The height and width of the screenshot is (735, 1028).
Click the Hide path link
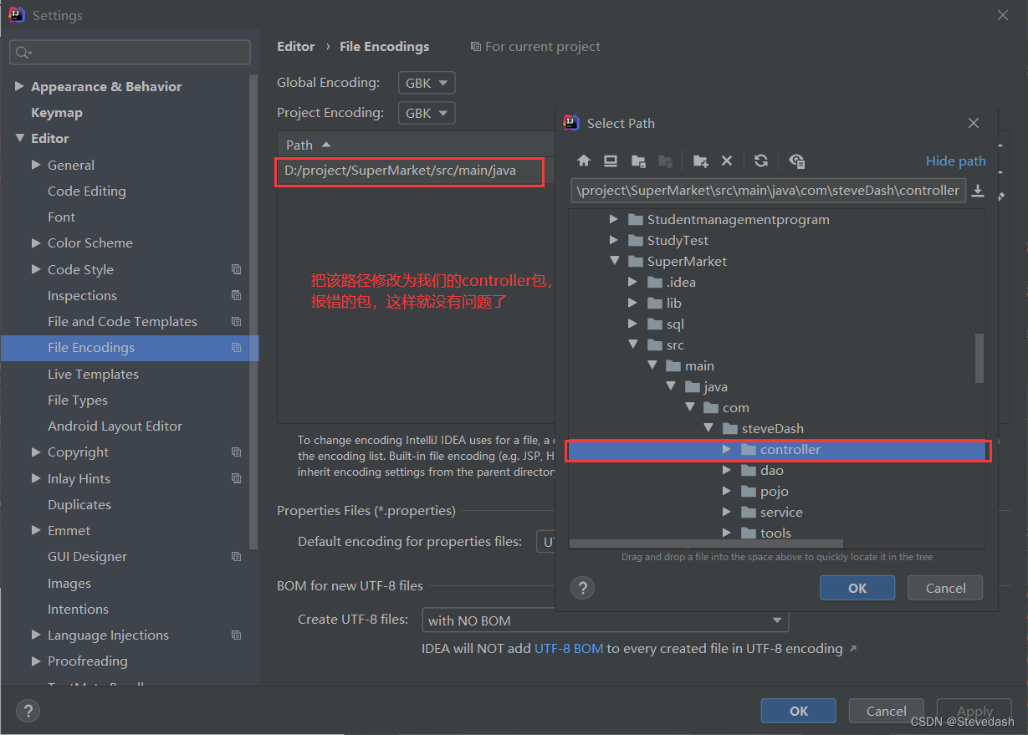click(956, 161)
